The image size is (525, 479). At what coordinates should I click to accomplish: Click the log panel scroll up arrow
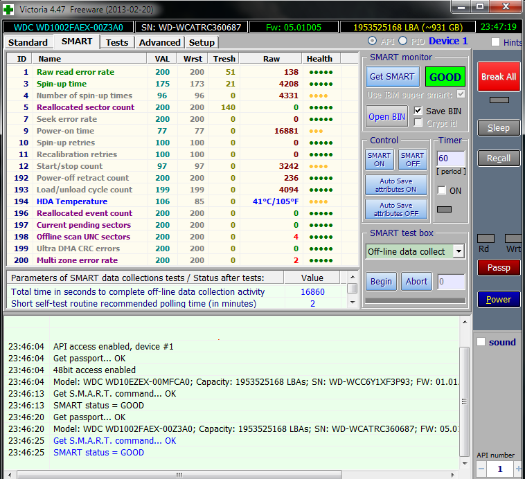pyautogui.click(x=465, y=322)
